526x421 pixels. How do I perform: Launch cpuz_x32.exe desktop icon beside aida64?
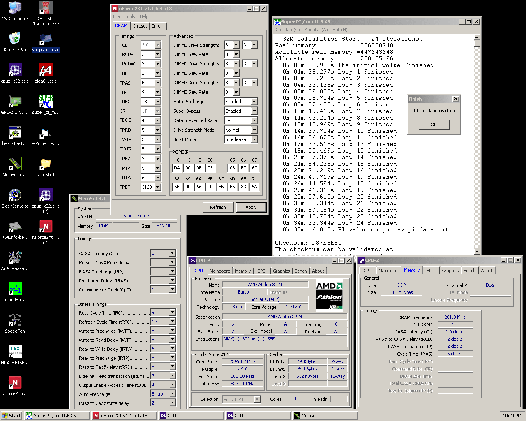15,70
